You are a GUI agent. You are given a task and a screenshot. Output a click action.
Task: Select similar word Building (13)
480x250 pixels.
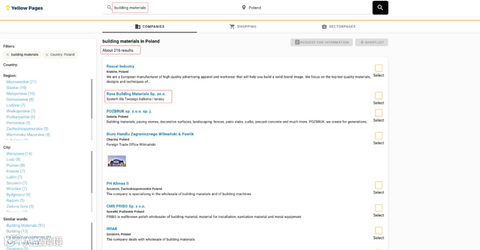(x=17, y=231)
